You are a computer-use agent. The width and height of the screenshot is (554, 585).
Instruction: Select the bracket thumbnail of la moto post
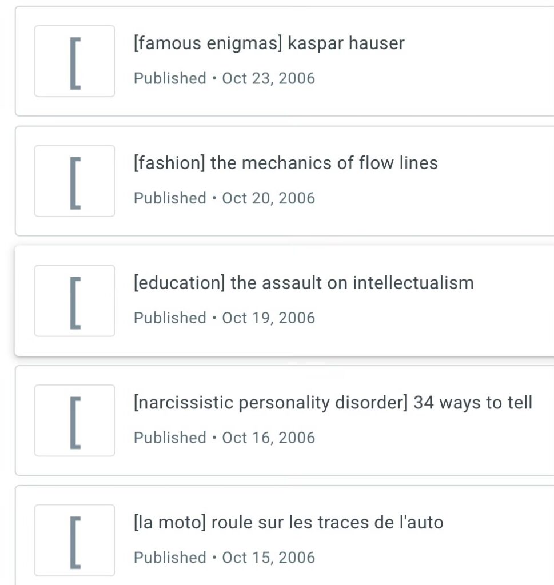coord(74,540)
